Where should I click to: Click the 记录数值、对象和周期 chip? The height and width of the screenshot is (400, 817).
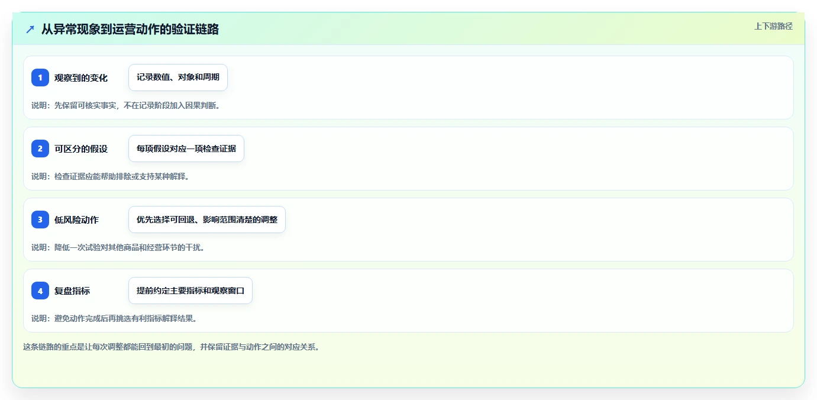(x=178, y=78)
